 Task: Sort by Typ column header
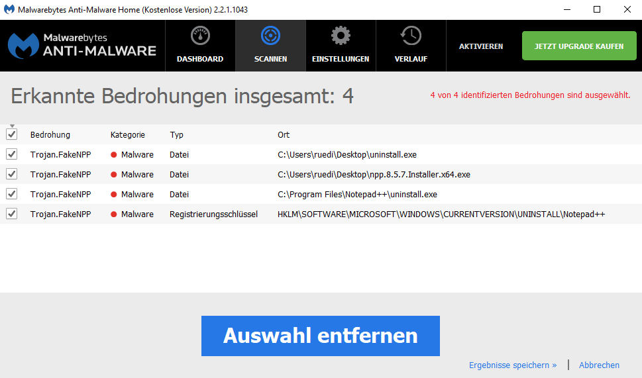pyautogui.click(x=176, y=134)
